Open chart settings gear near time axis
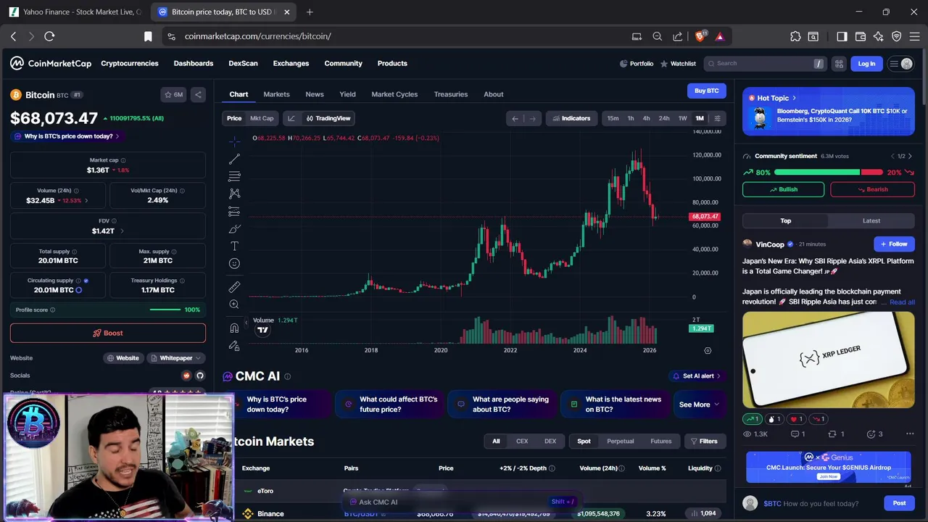Screen dimensions: 928x522 (x=708, y=350)
